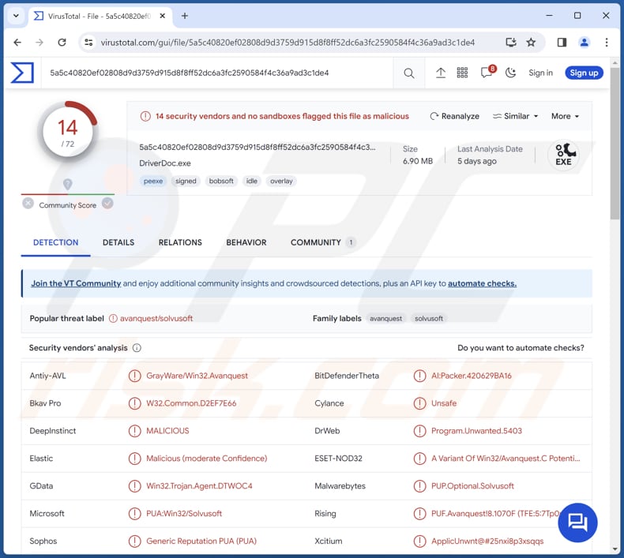
Task: Click Do you want to automate checks
Action: pyautogui.click(x=521, y=348)
